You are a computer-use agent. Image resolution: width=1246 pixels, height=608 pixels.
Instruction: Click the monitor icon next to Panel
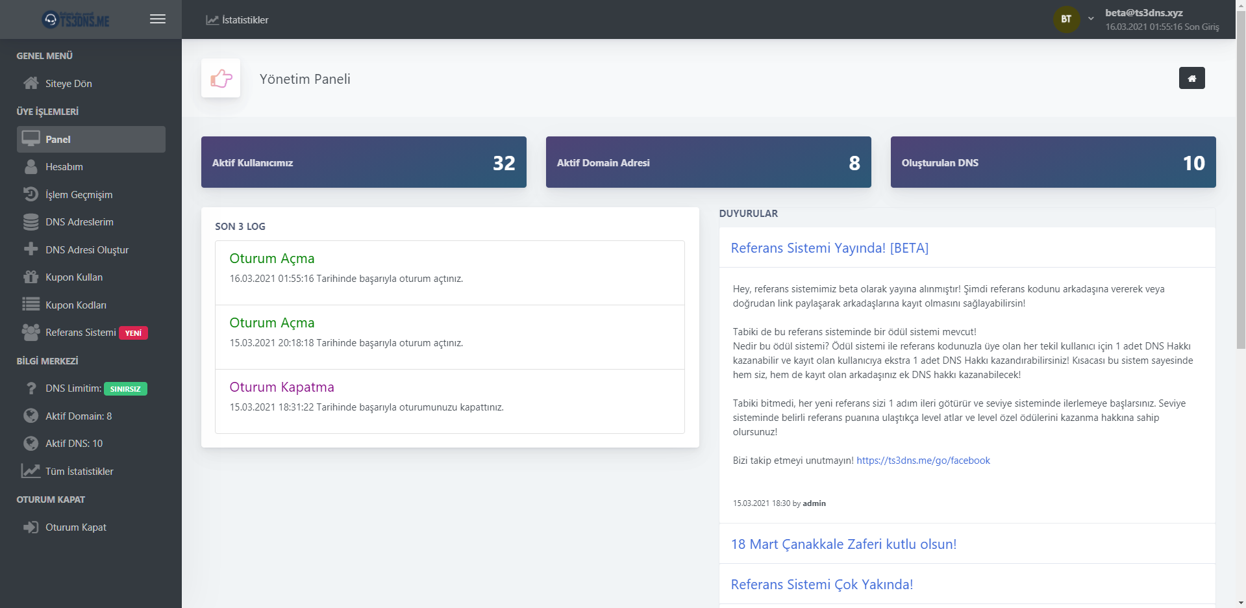pyautogui.click(x=31, y=139)
